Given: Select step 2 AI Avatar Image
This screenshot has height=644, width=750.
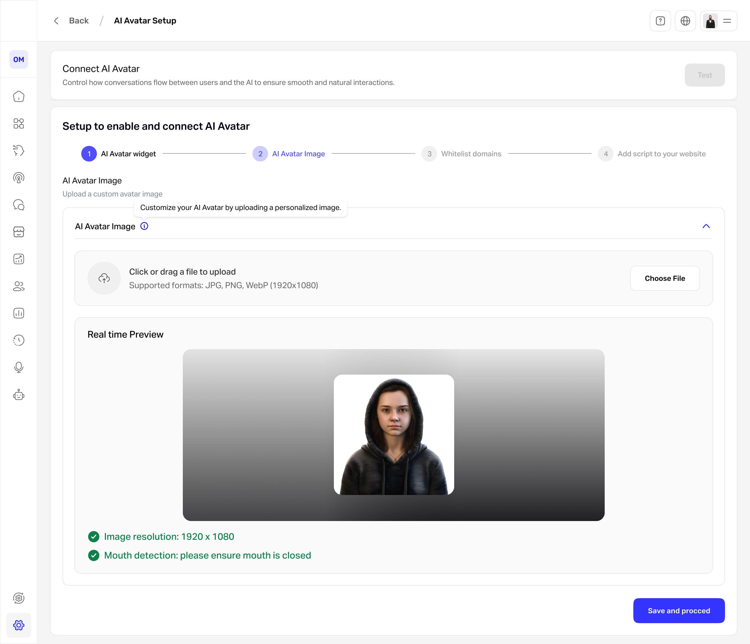Looking at the screenshot, I should 289,154.
